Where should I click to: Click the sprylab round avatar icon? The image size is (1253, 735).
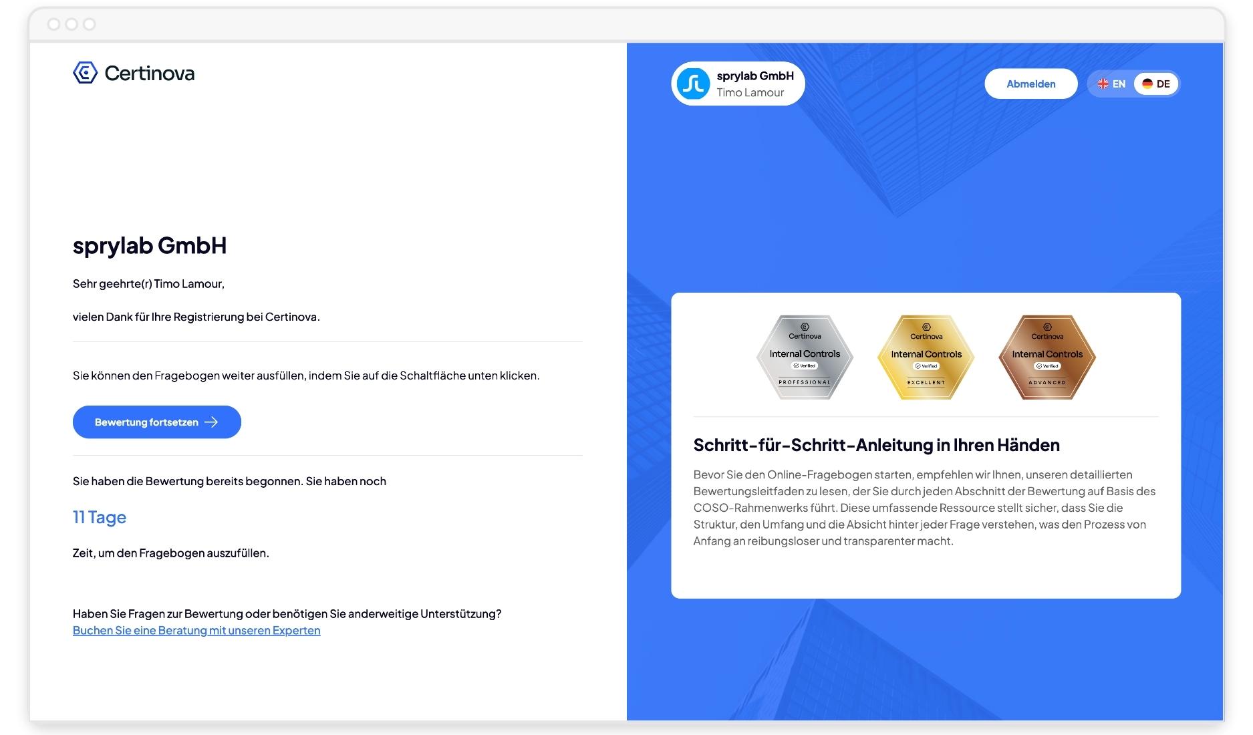(x=693, y=84)
